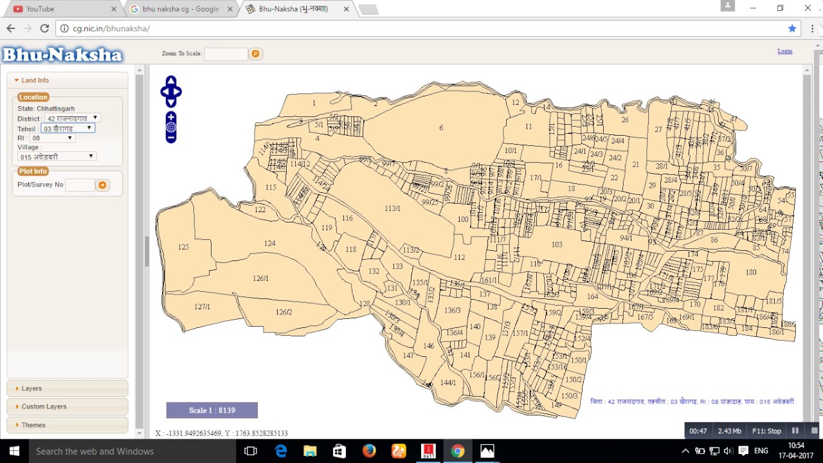Viewport: 823px width, 463px height.
Task: Search the Plot/Survey No with arrow button
Action: click(x=102, y=185)
